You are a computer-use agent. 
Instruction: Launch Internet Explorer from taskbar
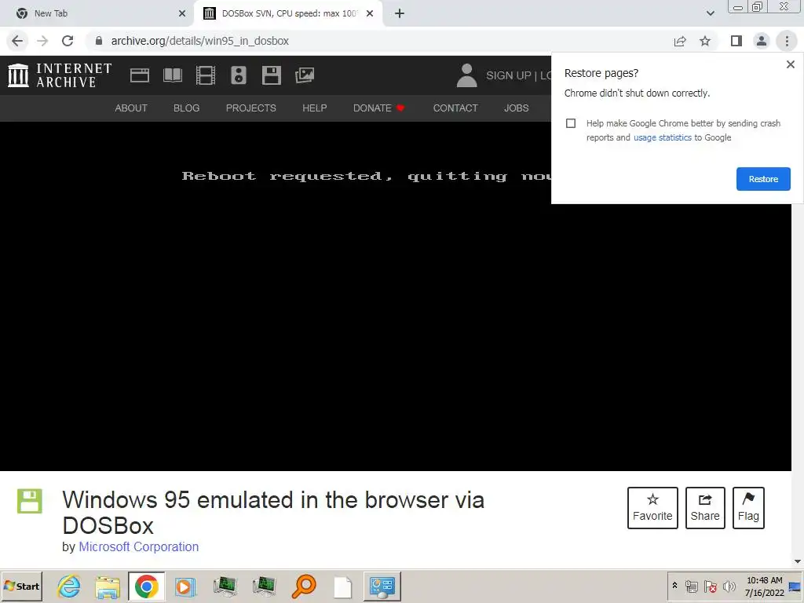click(x=69, y=586)
